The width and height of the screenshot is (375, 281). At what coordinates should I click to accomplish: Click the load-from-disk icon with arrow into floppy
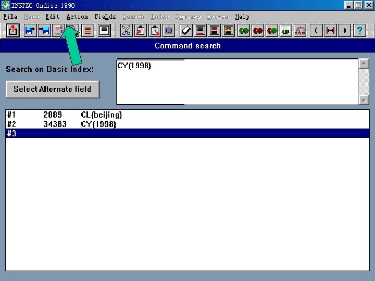[44, 31]
